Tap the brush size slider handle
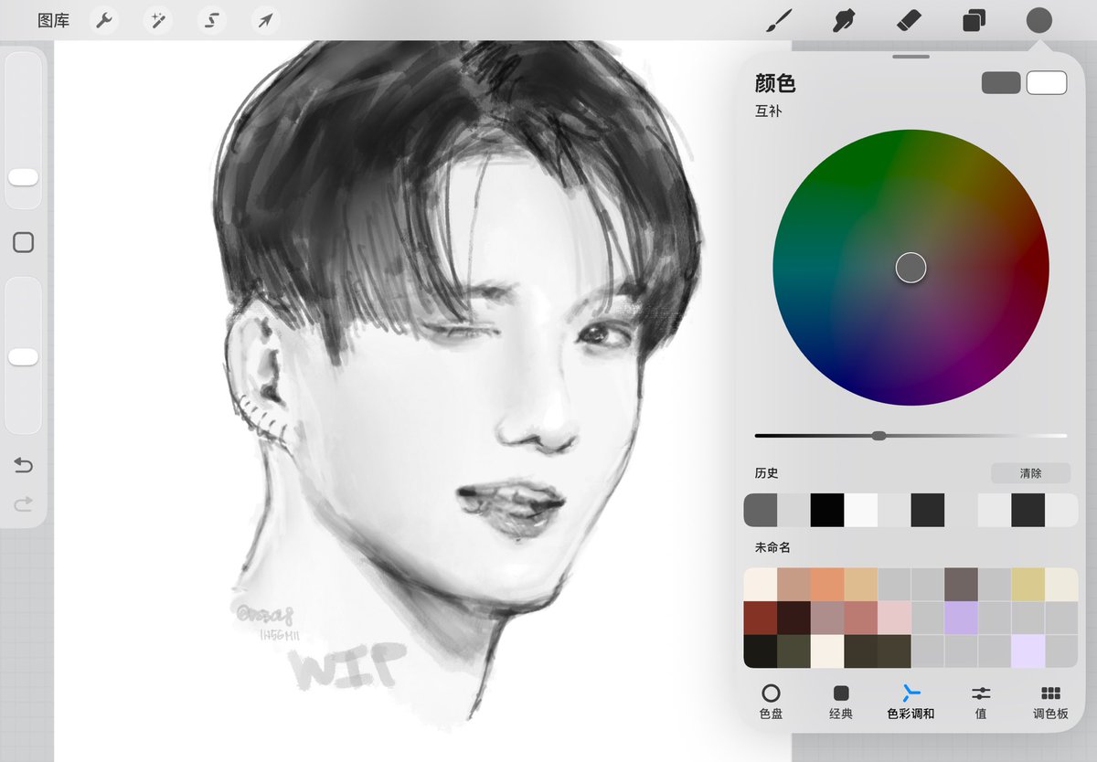 click(23, 177)
